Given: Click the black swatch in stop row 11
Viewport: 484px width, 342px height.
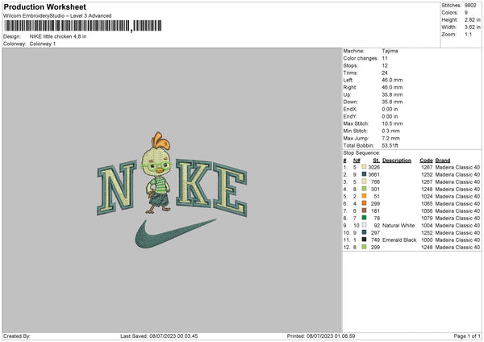Looking at the screenshot, I should coord(364,240).
